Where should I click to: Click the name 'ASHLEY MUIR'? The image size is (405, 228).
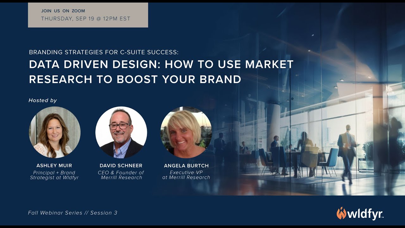(x=54, y=166)
